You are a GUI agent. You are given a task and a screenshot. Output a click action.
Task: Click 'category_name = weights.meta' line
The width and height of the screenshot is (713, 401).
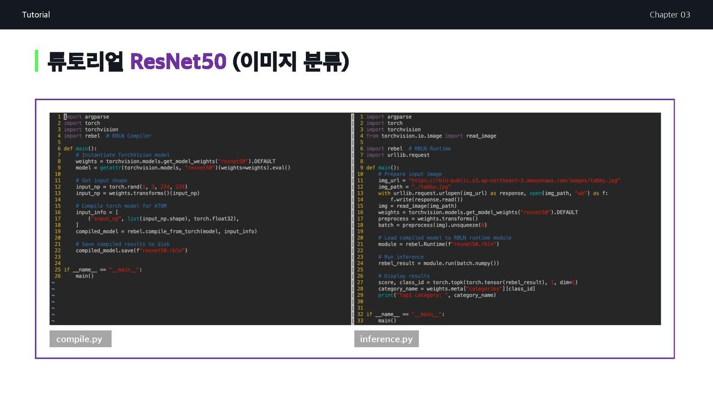pos(457,288)
